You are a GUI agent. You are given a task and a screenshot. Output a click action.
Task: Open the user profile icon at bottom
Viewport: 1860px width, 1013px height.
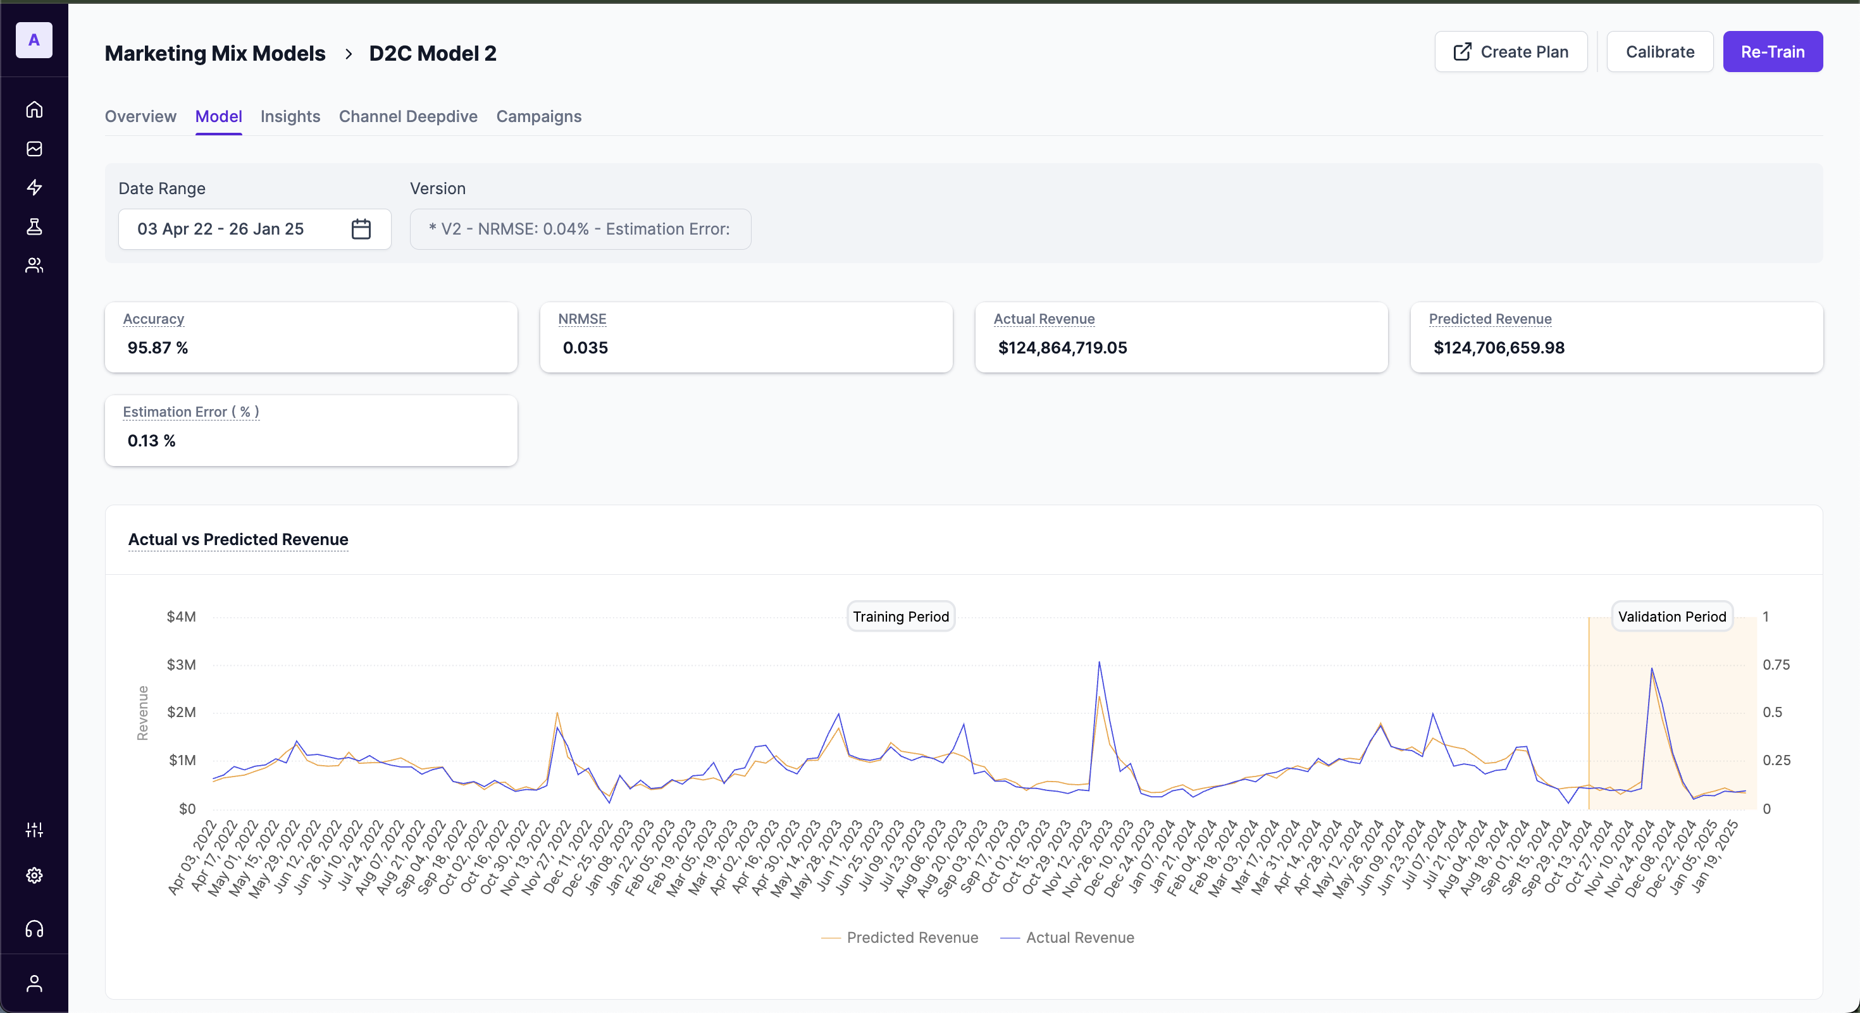(x=34, y=983)
